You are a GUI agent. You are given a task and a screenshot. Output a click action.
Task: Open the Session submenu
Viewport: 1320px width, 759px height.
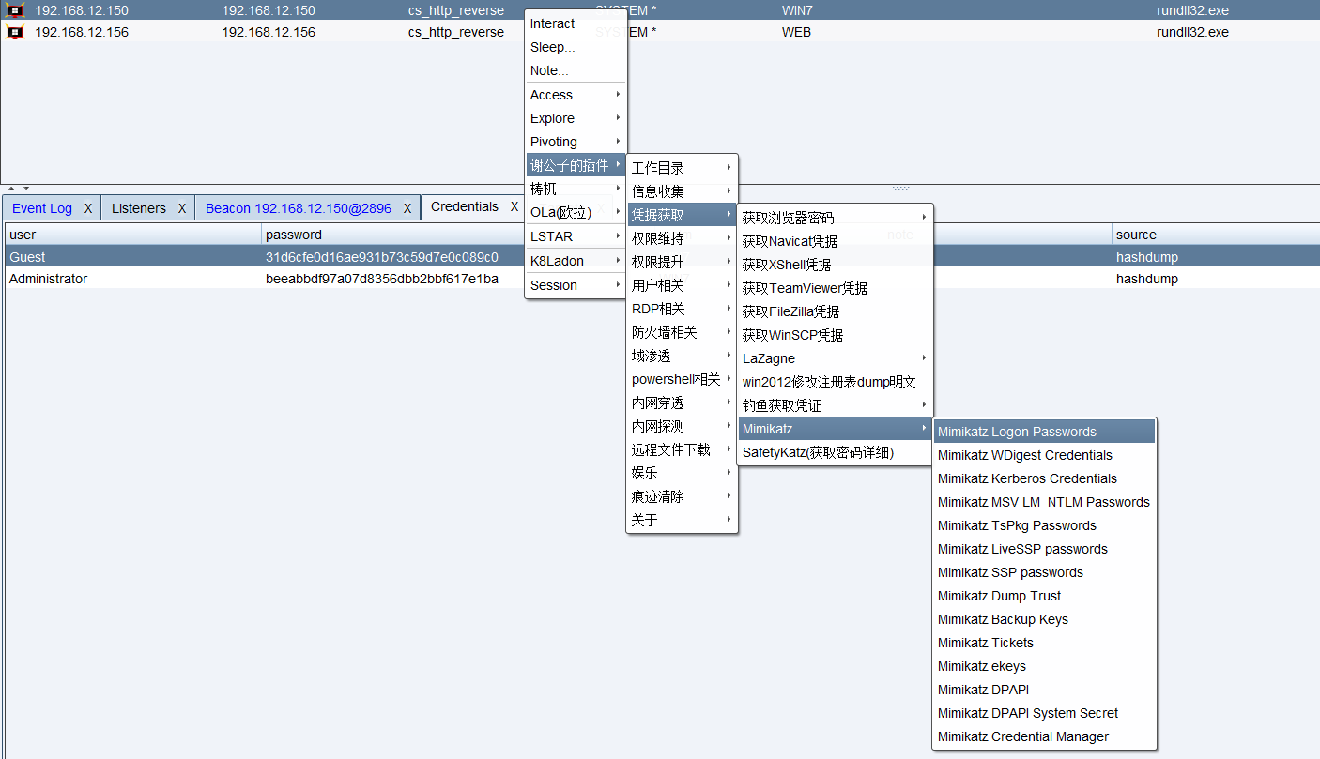[576, 285]
